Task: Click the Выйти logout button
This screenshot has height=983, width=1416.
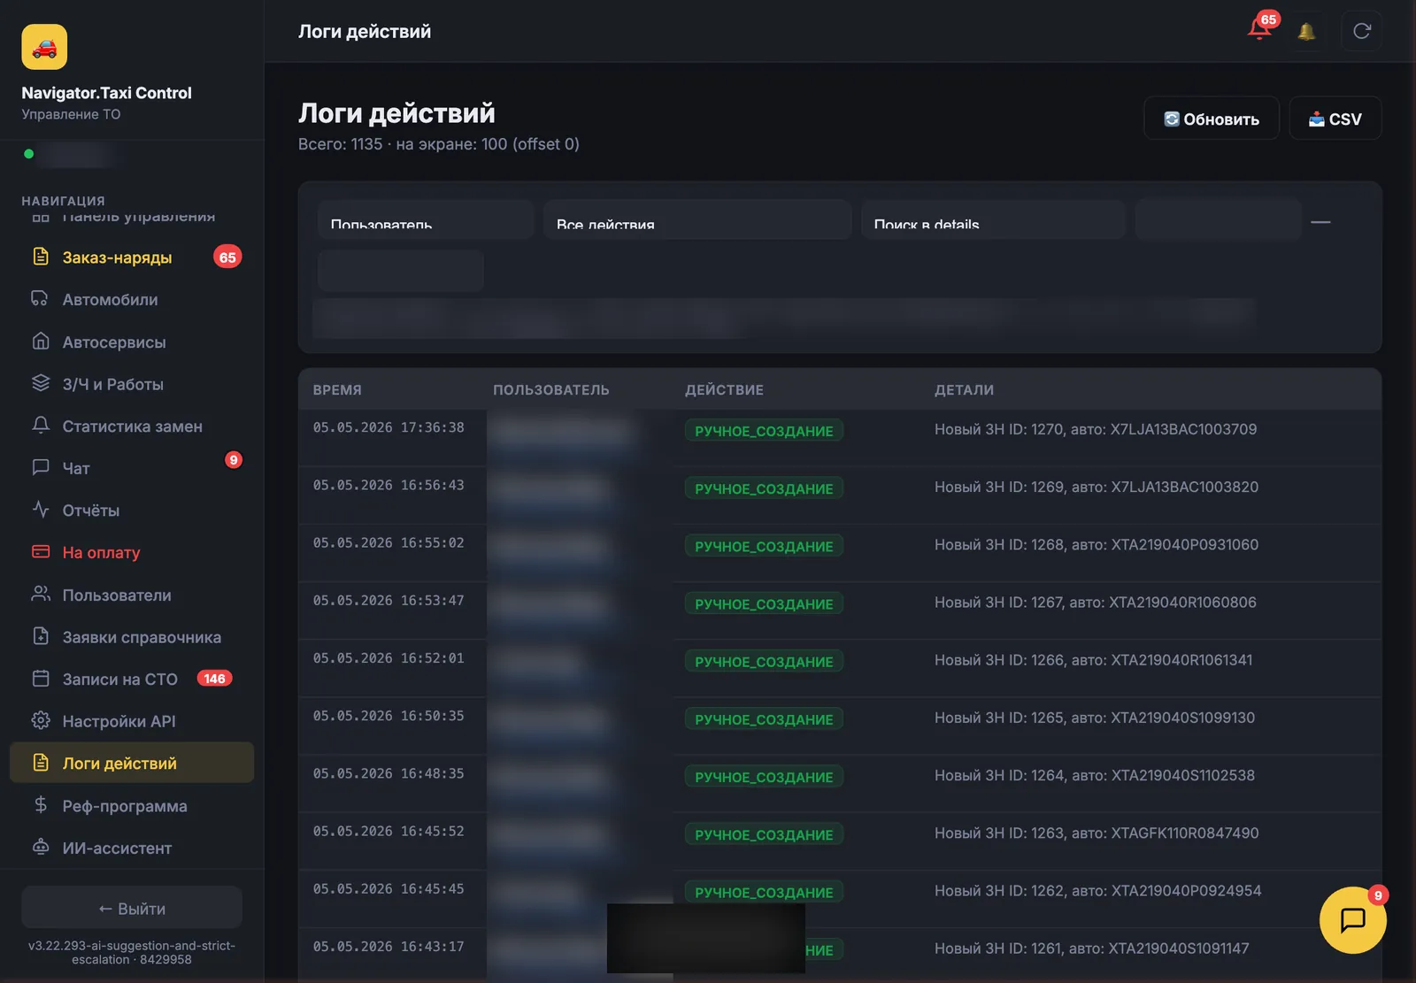Action: tap(132, 909)
